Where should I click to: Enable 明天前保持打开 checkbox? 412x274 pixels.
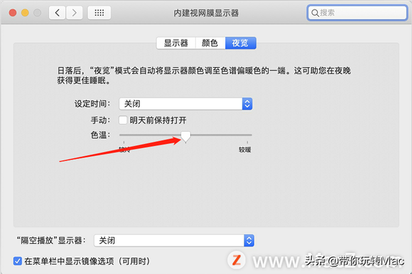[123, 120]
